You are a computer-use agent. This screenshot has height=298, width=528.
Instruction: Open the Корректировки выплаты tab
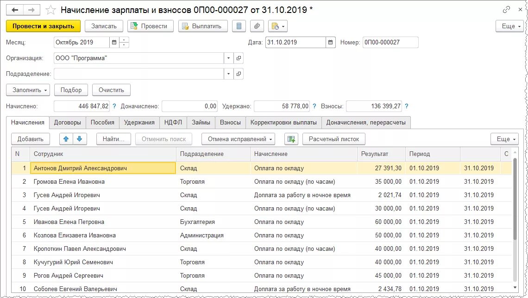pyautogui.click(x=283, y=123)
